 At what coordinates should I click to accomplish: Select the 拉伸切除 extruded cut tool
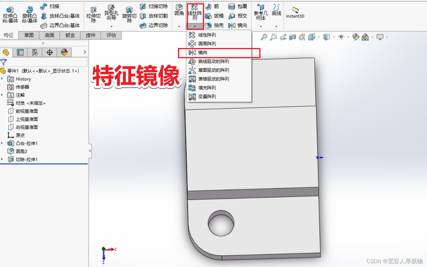click(93, 15)
